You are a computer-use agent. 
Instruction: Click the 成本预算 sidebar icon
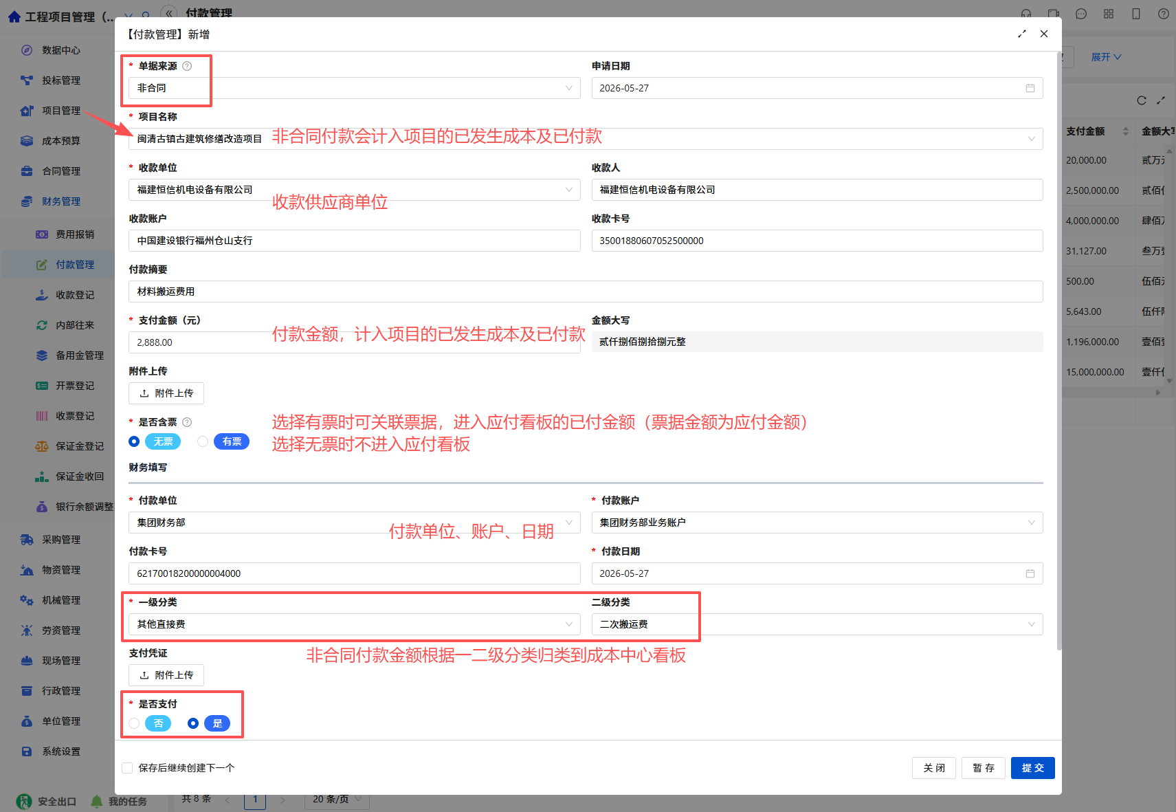point(27,141)
